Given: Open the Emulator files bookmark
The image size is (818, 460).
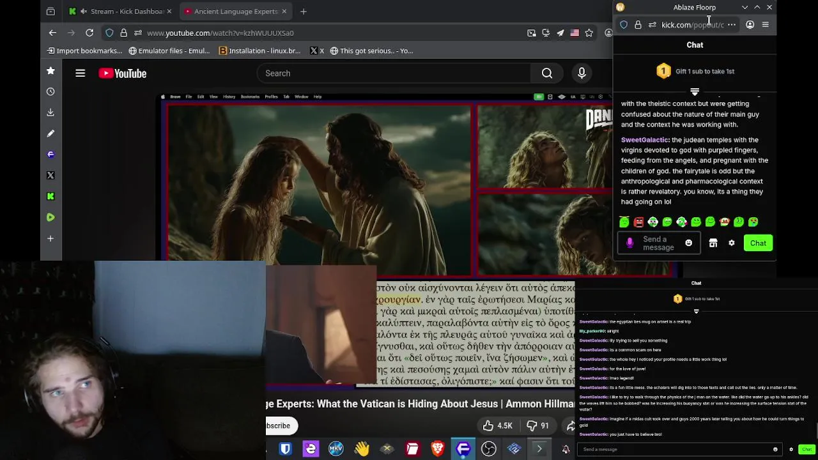Looking at the screenshot, I should pyautogui.click(x=169, y=50).
